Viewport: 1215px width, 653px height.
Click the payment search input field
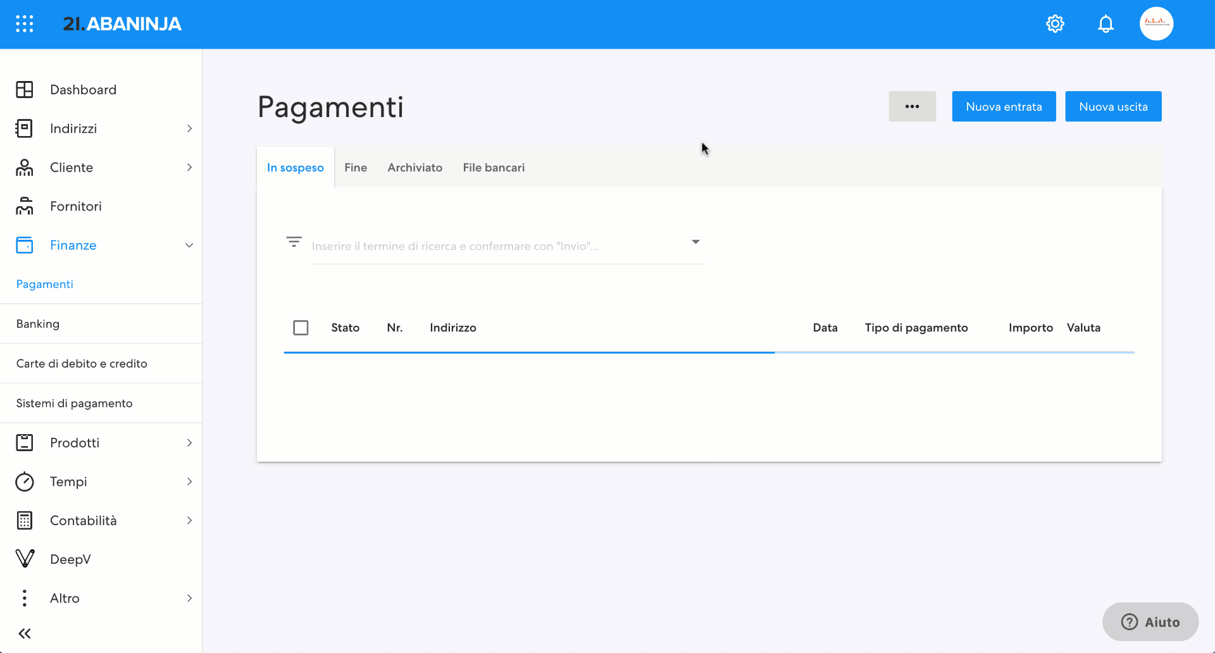pyautogui.click(x=494, y=246)
